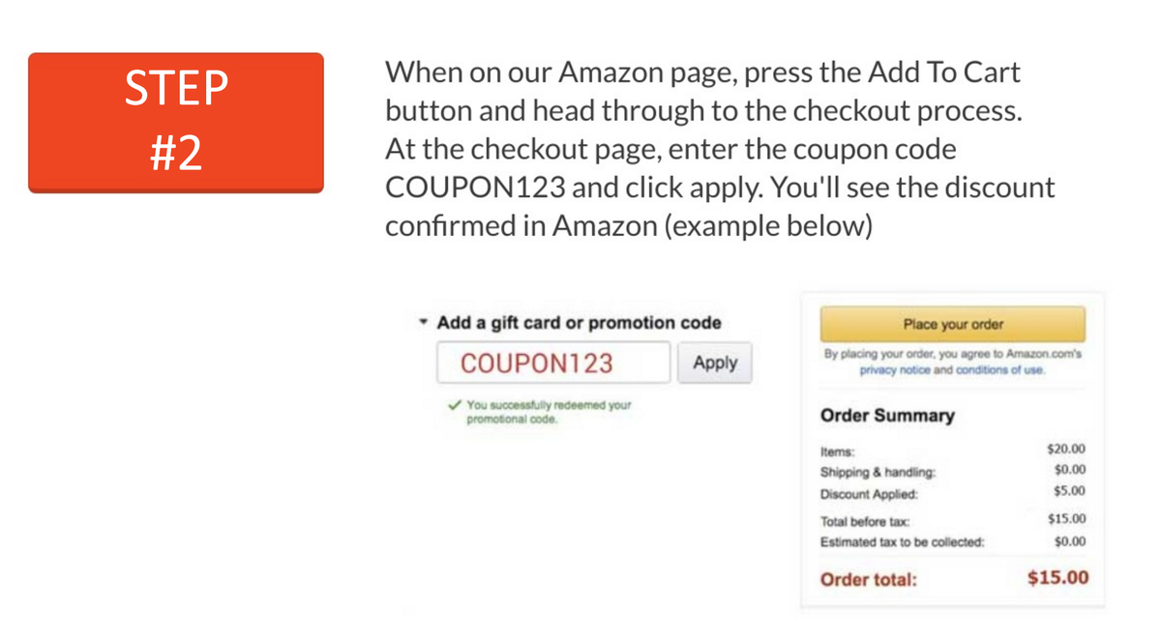The width and height of the screenshot is (1161, 639).
Task: Click the $5.00 discount amount
Action: pyautogui.click(x=1069, y=491)
